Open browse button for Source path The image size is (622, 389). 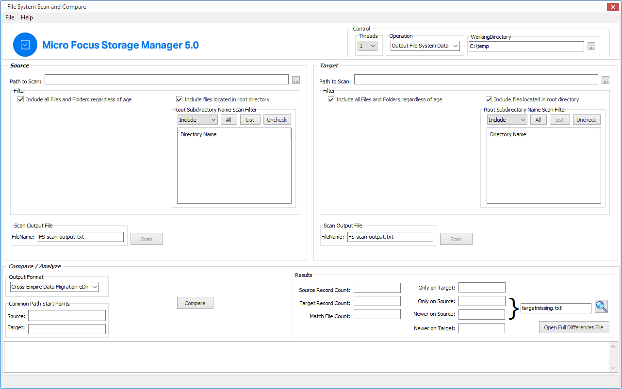coord(296,80)
